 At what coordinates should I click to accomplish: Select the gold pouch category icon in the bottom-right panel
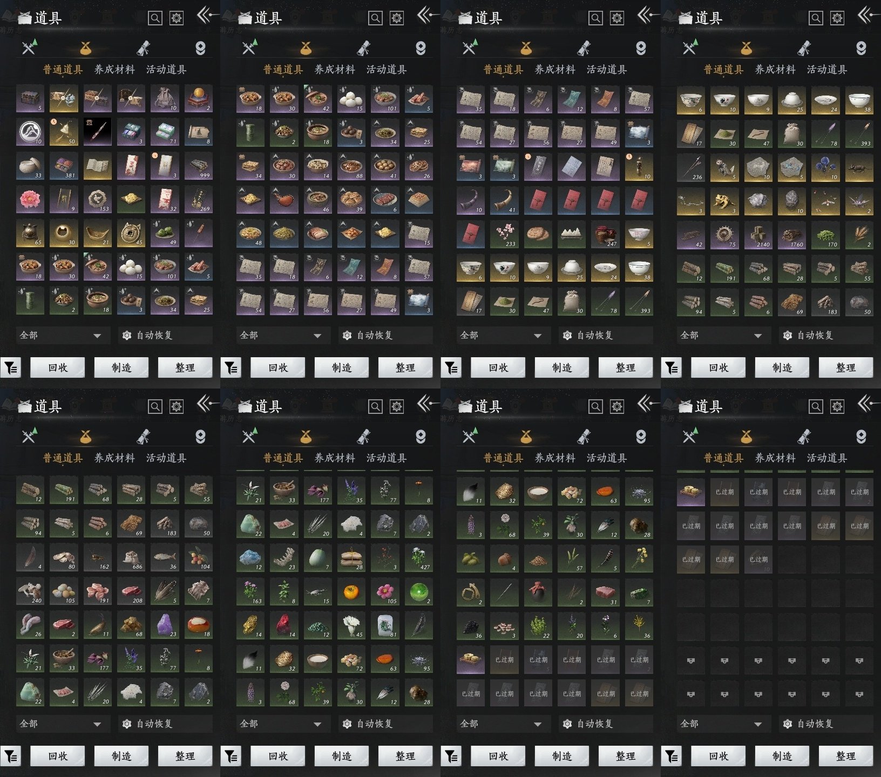click(x=746, y=436)
